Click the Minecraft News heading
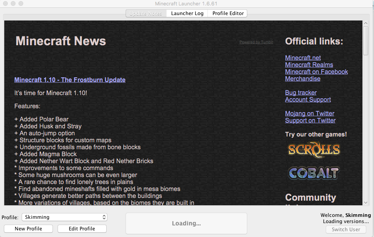The image size is (374, 237). tap(61, 41)
